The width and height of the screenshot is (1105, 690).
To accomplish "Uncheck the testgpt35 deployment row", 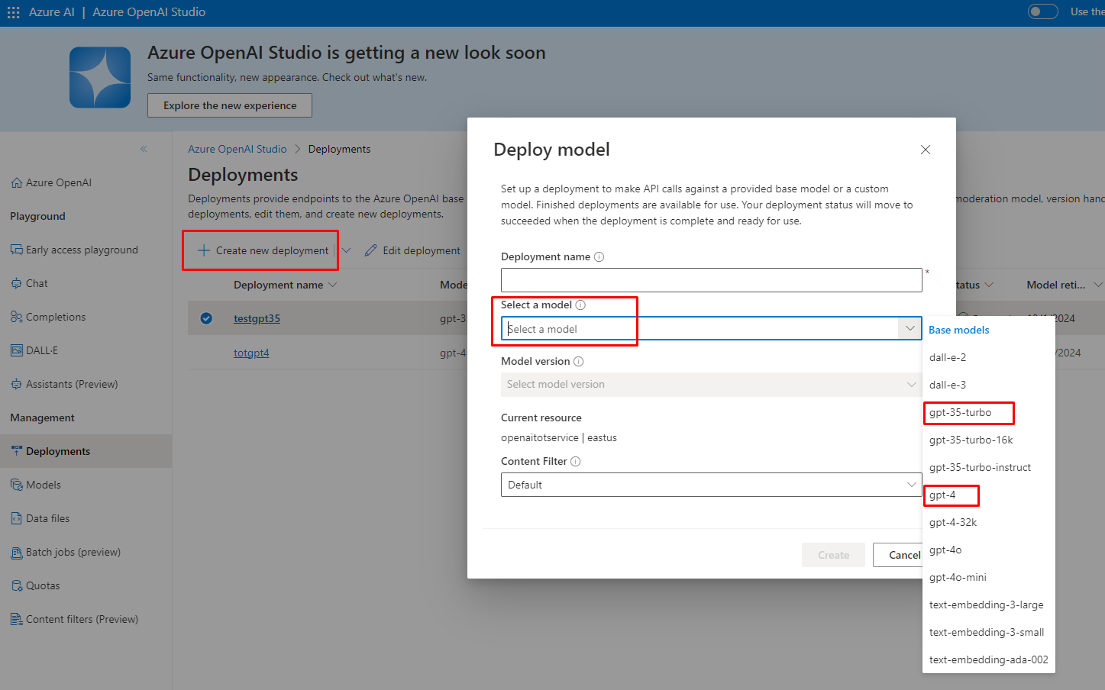I will [206, 318].
